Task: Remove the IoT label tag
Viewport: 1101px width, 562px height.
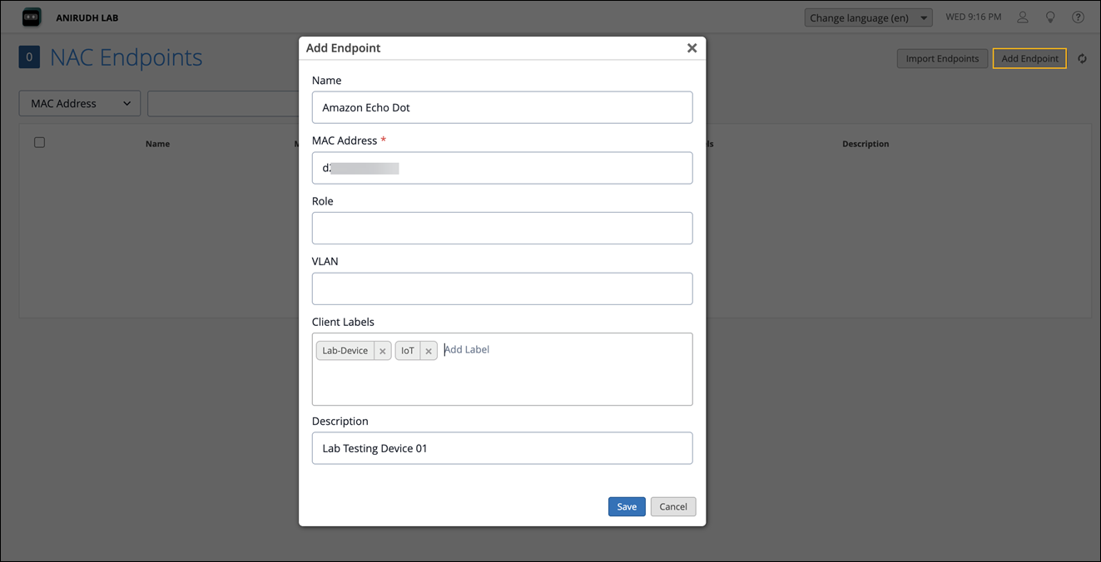Action: (429, 351)
